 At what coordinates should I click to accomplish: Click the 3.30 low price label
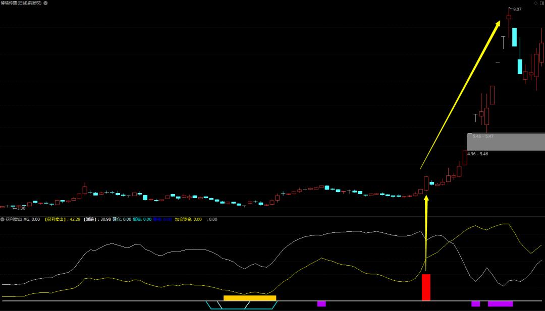pyautogui.click(x=21, y=208)
